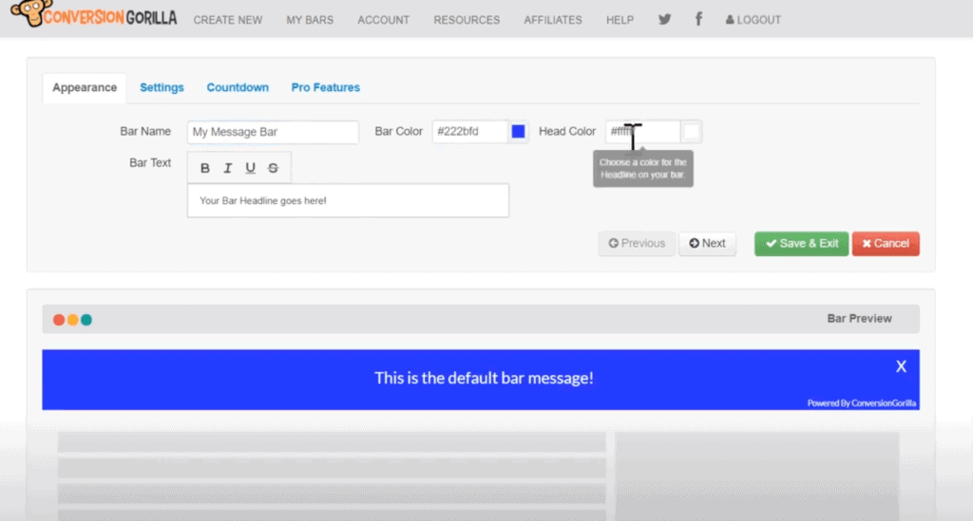The image size is (973, 521).
Task: Open the Create New menu
Action: [x=228, y=20]
